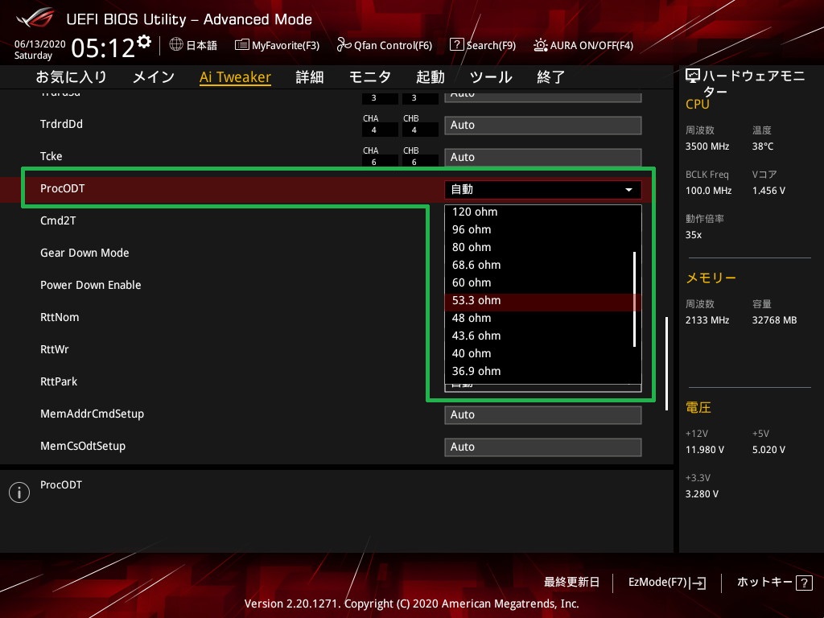
Task: Open the お気に入り tab
Action: tap(72, 77)
